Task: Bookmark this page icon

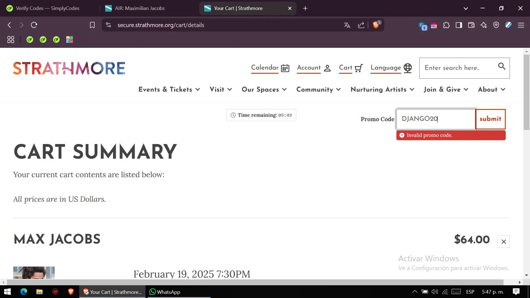Action: (x=92, y=25)
